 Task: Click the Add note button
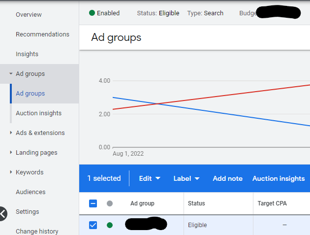pos(227,178)
